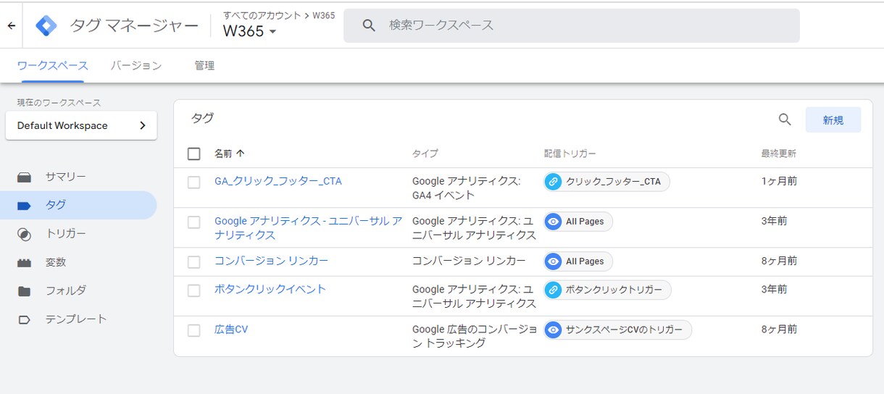Go back with the left arrow icon
The image size is (884, 394).
11,25
